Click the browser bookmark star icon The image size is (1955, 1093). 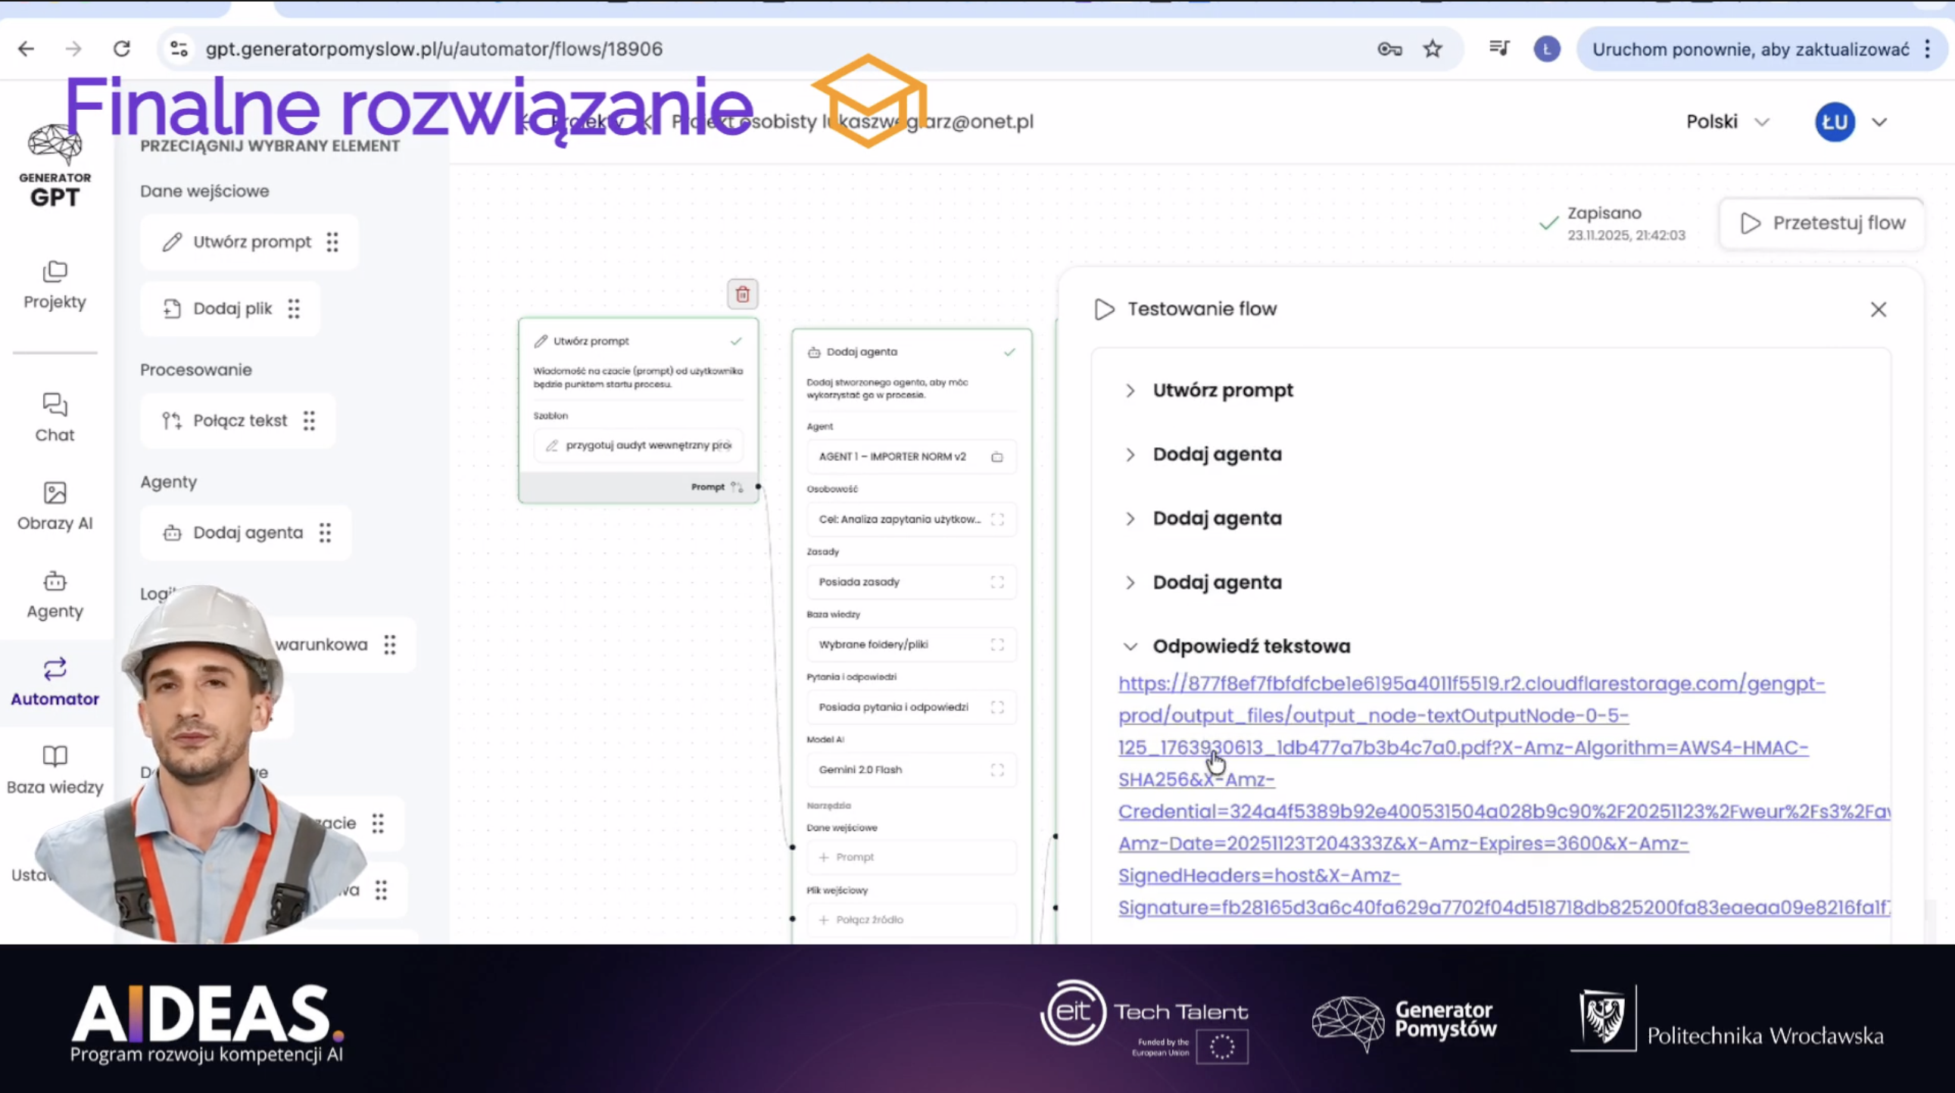[1432, 49]
